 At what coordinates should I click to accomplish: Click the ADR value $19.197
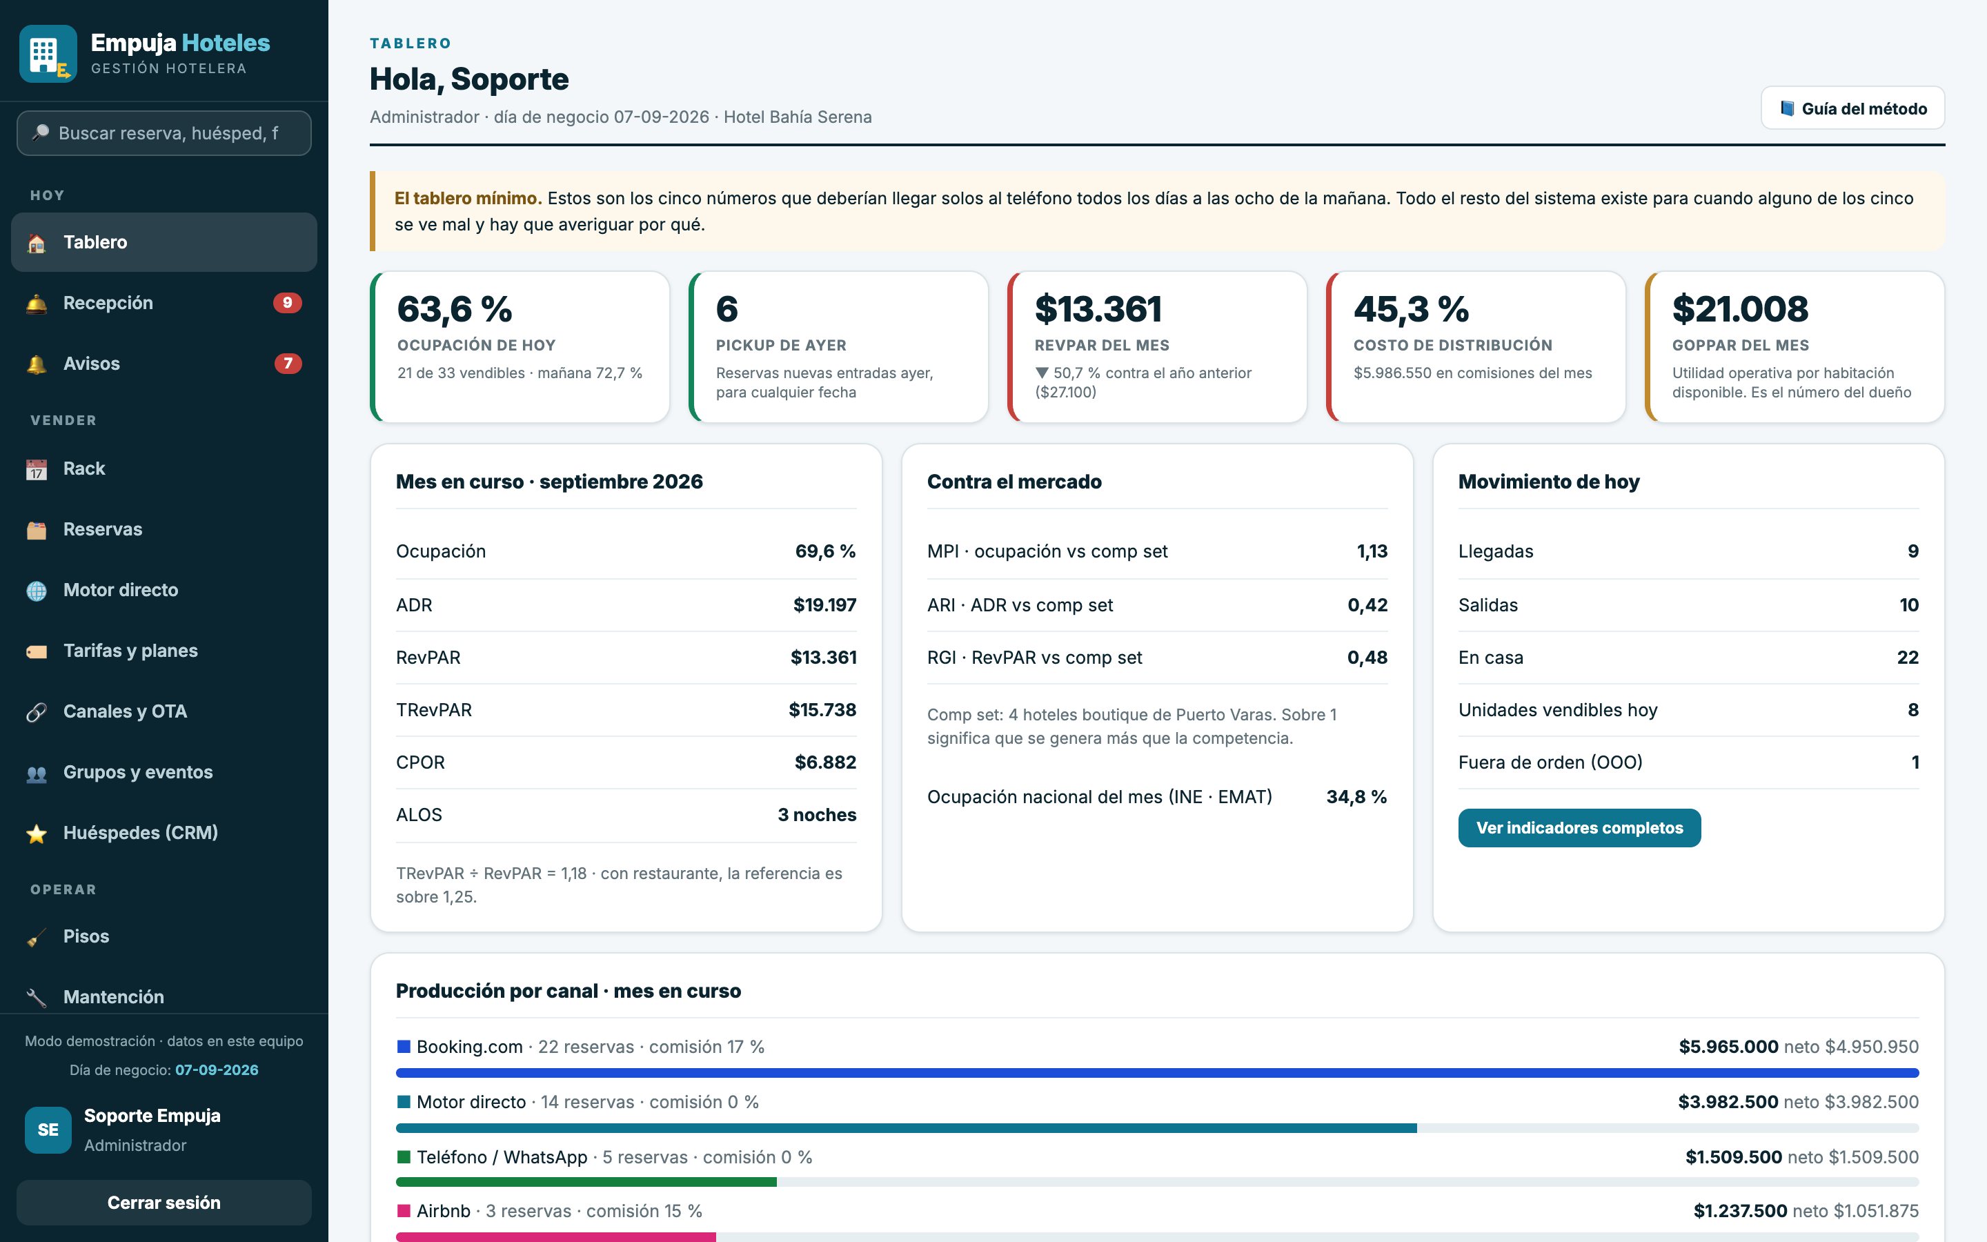tap(824, 605)
